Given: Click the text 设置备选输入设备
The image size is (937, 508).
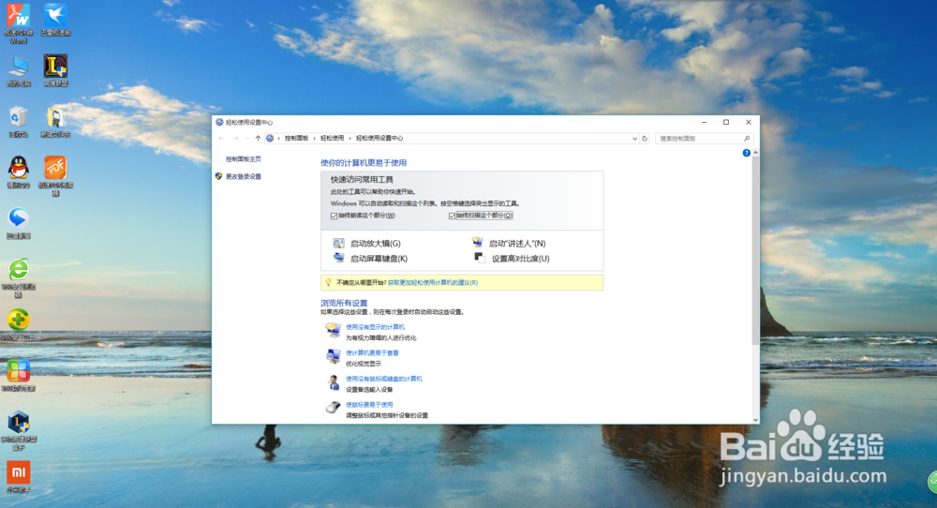Looking at the screenshot, I should 368,389.
